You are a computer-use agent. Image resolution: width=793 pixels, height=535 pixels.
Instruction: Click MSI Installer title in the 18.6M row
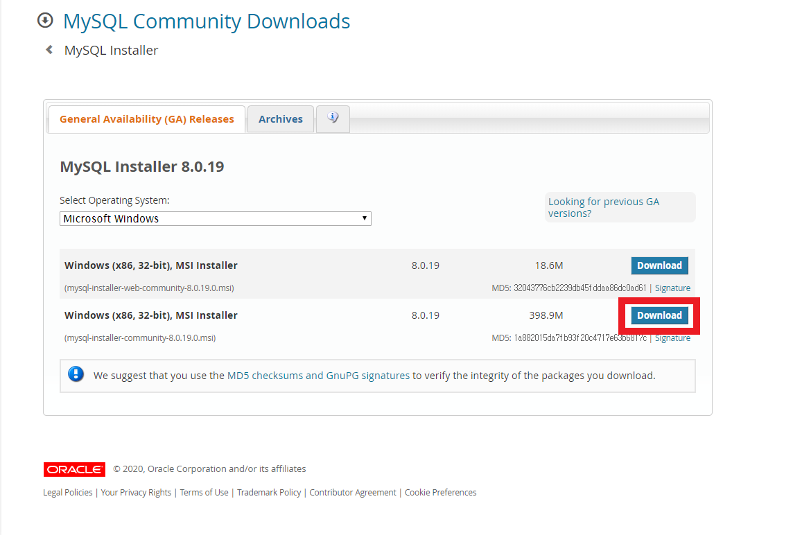click(150, 265)
